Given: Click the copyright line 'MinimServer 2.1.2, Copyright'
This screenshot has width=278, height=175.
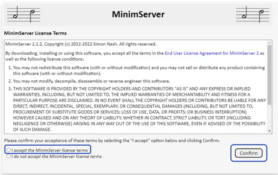Looking at the screenshot, I should (81, 44).
